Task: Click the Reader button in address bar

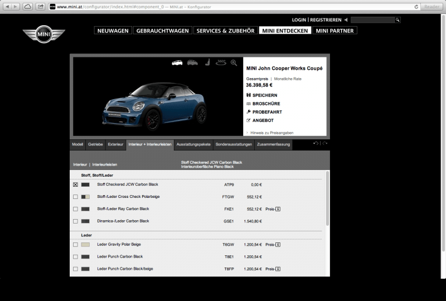Action: pyautogui.click(x=432, y=7)
